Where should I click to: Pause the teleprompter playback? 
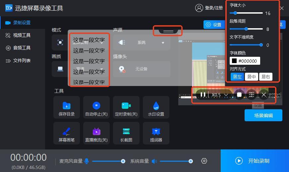[x=203, y=95]
